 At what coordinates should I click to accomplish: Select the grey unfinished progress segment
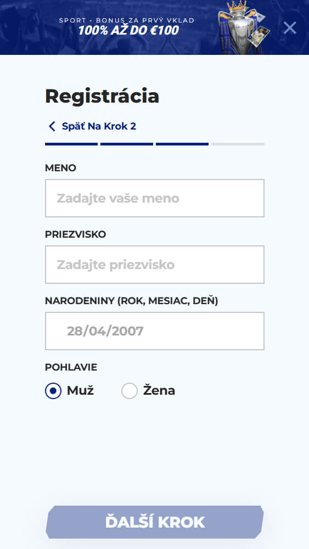pyautogui.click(x=238, y=144)
